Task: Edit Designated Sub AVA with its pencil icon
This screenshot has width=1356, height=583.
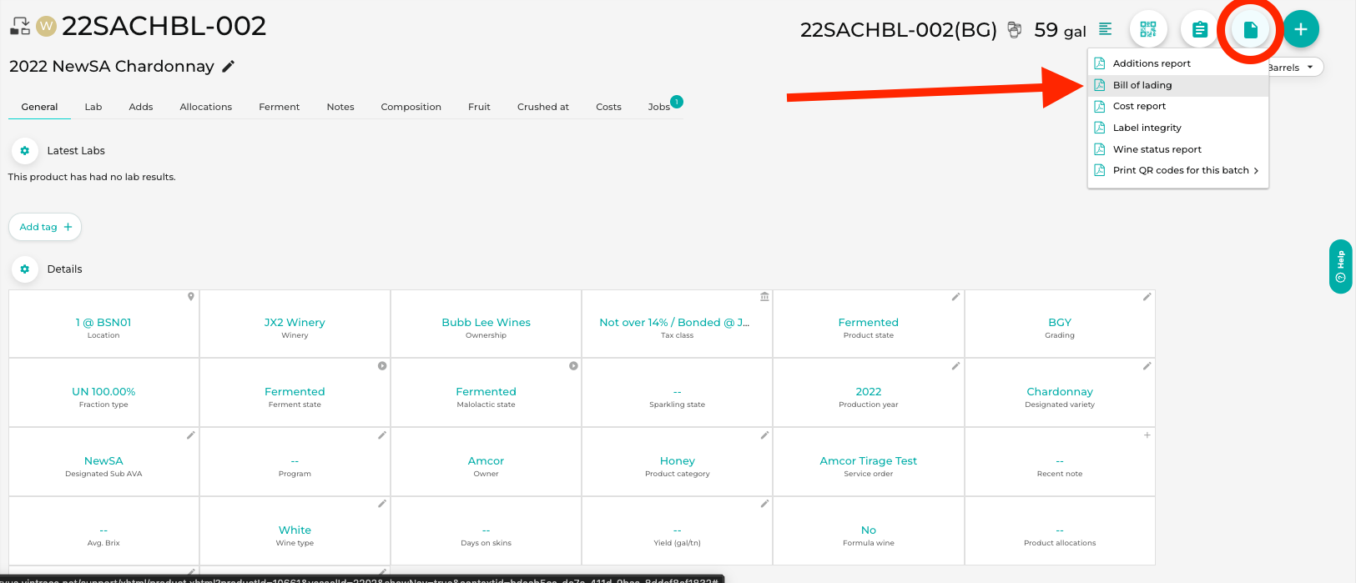Action: (x=191, y=435)
